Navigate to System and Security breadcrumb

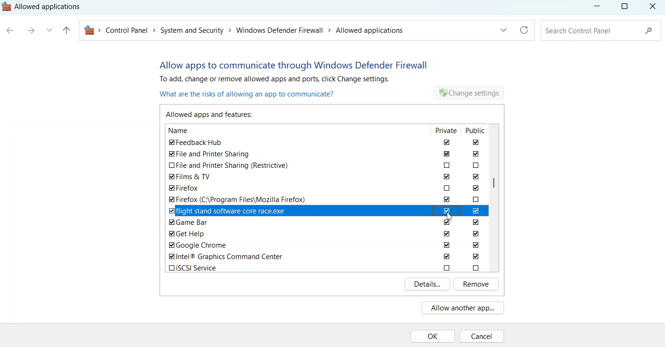tap(191, 30)
